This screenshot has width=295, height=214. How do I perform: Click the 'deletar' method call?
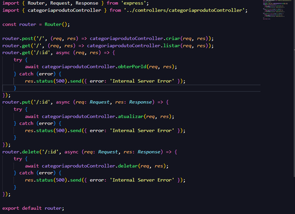tap(128, 166)
